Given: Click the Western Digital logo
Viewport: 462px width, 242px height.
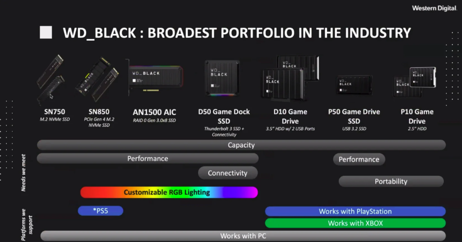Looking at the screenshot, I should coord(434,8).
